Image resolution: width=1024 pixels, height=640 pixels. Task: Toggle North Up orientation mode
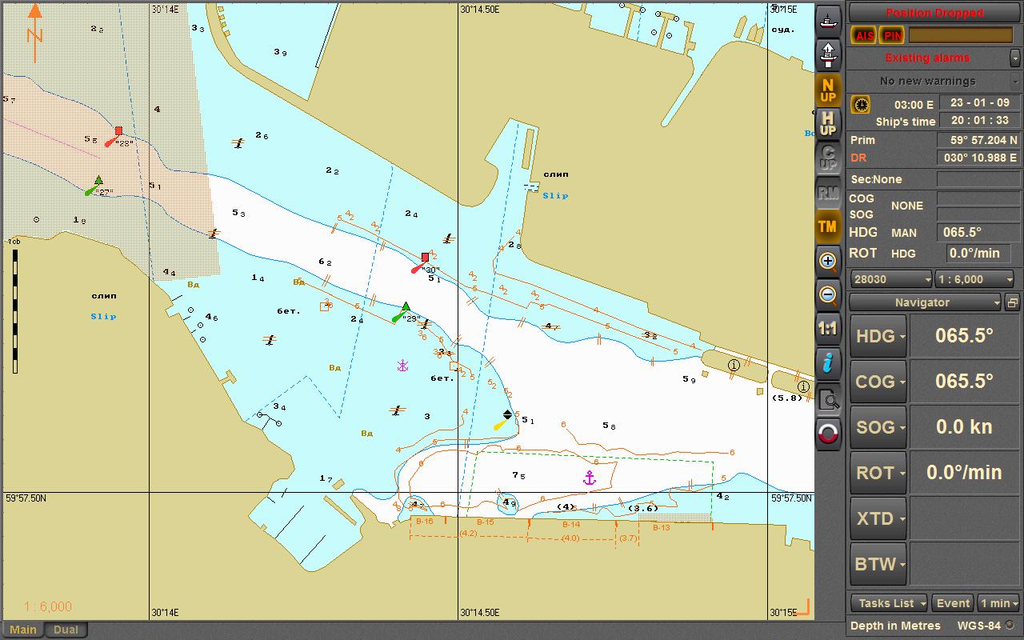click(x=828, y=90)
